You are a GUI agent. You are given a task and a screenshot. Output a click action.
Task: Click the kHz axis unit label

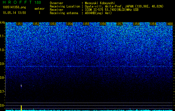[3, 22]
